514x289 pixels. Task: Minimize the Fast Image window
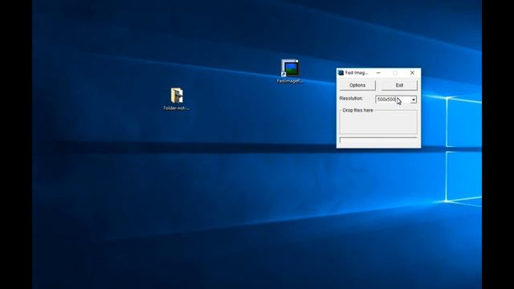click(378, 73)
